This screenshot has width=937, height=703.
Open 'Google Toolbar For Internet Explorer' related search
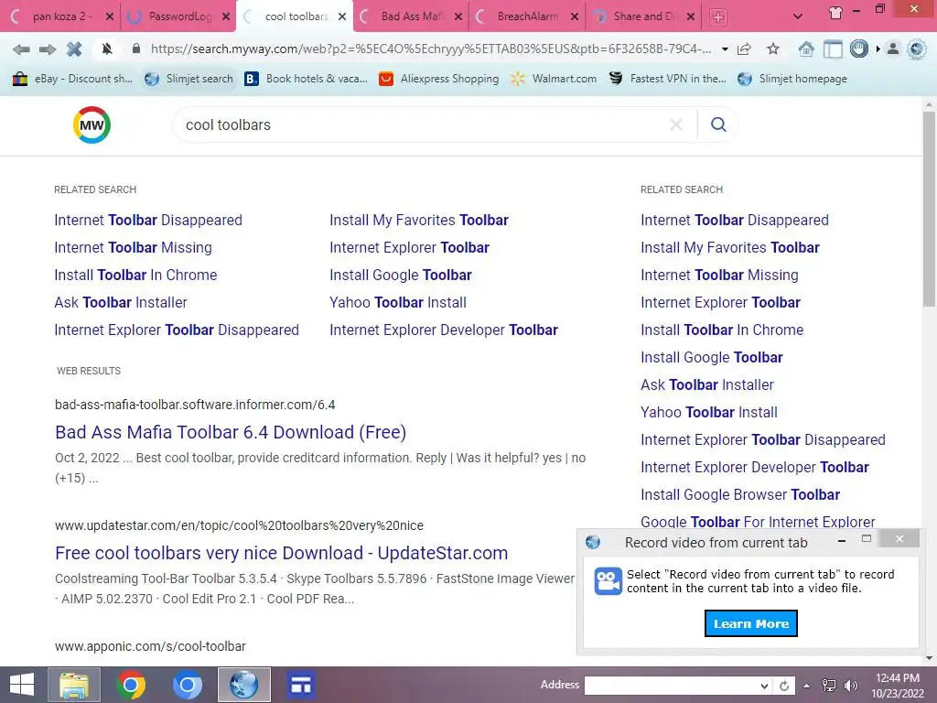pos(758,522)
